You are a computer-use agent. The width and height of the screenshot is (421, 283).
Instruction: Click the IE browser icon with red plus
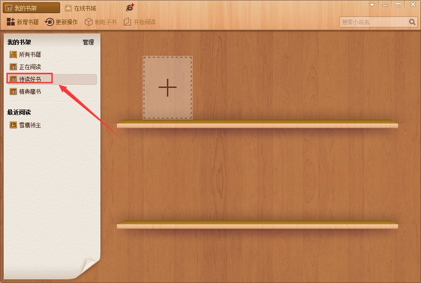(x=130, y=7)
